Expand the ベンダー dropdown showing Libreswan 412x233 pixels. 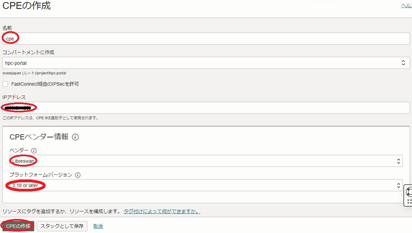(206, 161)
